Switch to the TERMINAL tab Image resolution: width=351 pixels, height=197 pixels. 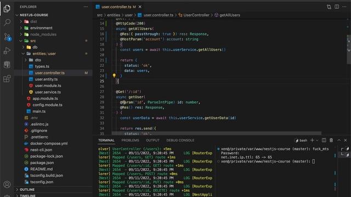106,140
